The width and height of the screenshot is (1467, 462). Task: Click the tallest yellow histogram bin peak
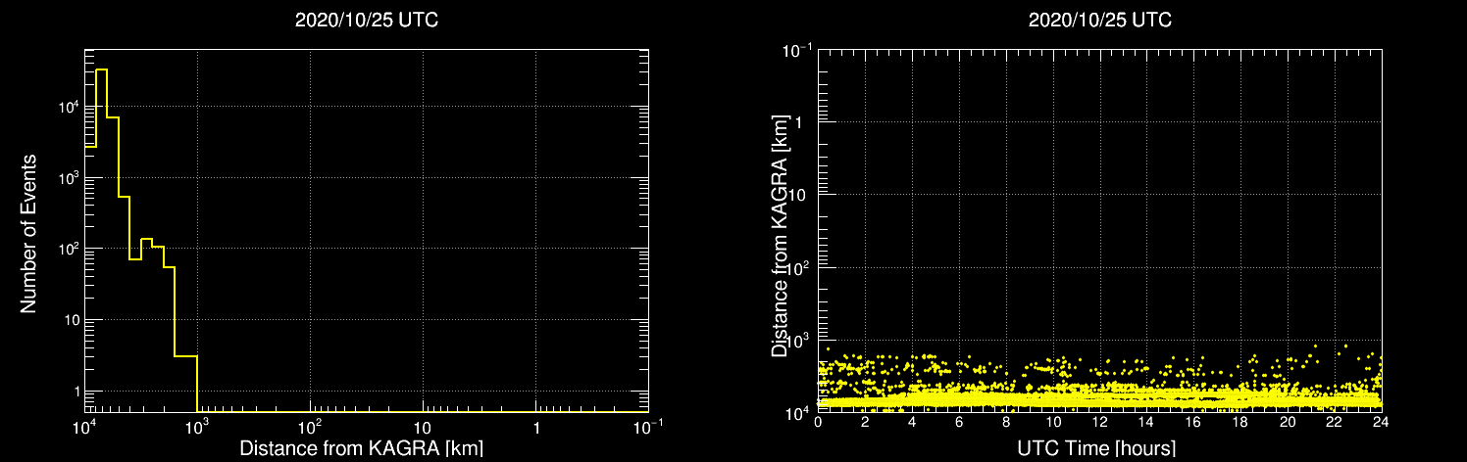point(101,69)
